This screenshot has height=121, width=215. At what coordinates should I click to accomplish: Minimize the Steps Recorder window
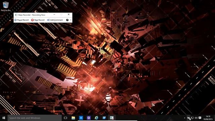[54, 14]
